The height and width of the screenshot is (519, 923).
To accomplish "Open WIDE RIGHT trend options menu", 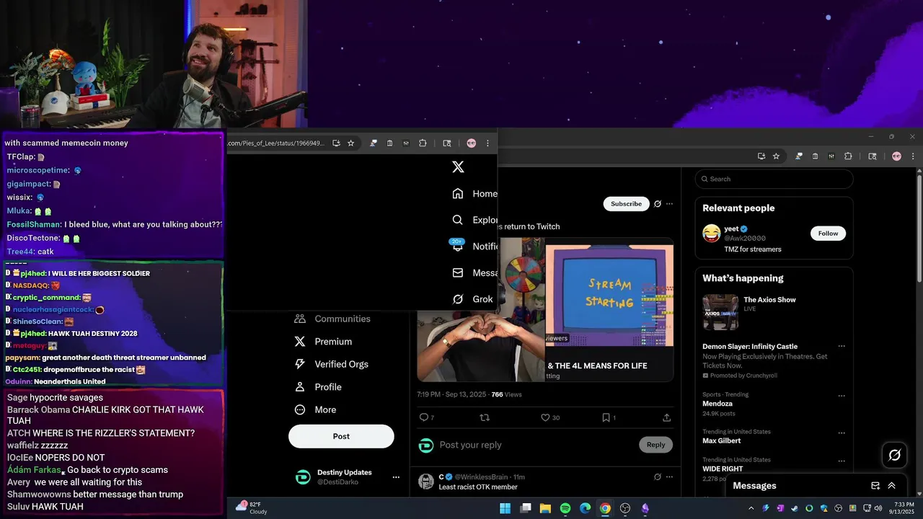I will click(x=841, y=461).
